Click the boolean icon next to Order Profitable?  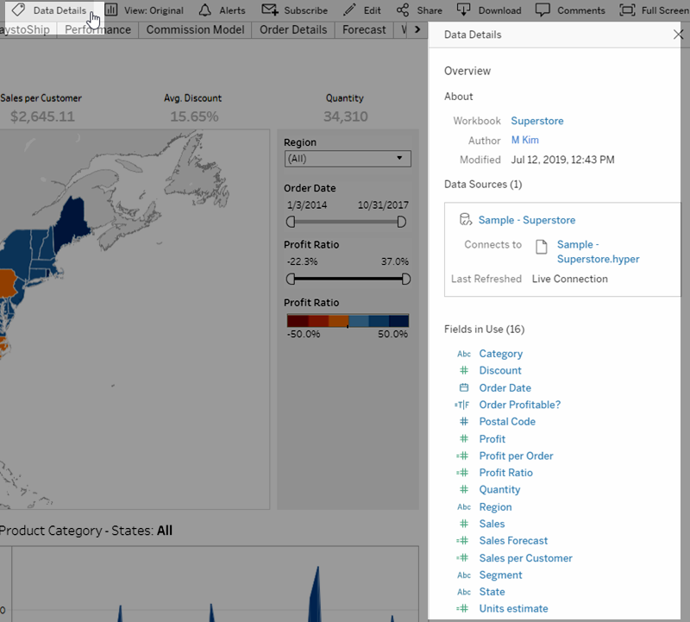pos(462,405)
